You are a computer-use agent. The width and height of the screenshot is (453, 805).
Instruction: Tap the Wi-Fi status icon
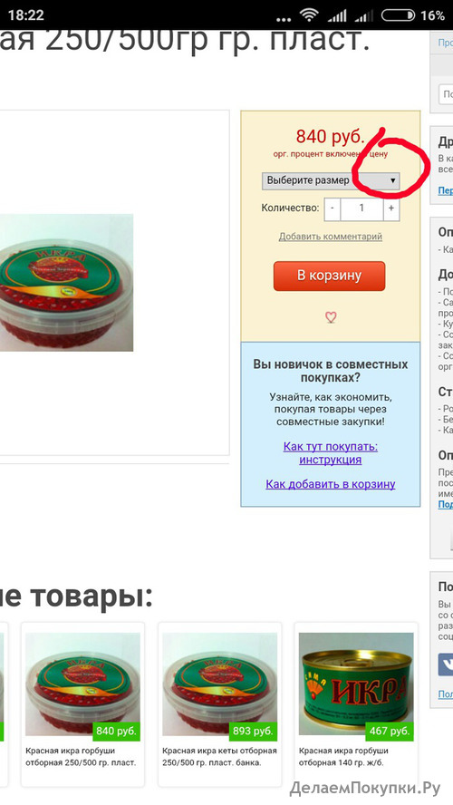click(309, 15)
